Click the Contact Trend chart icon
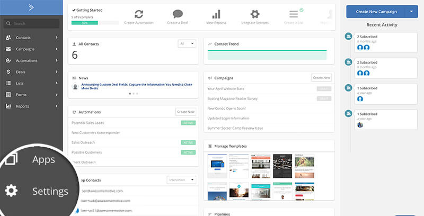 coord(210,44)
